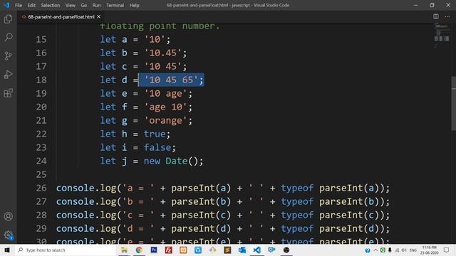Click line number 18 in gutter
This screenshot has height=256, width=456.
[x=41, y=80]
